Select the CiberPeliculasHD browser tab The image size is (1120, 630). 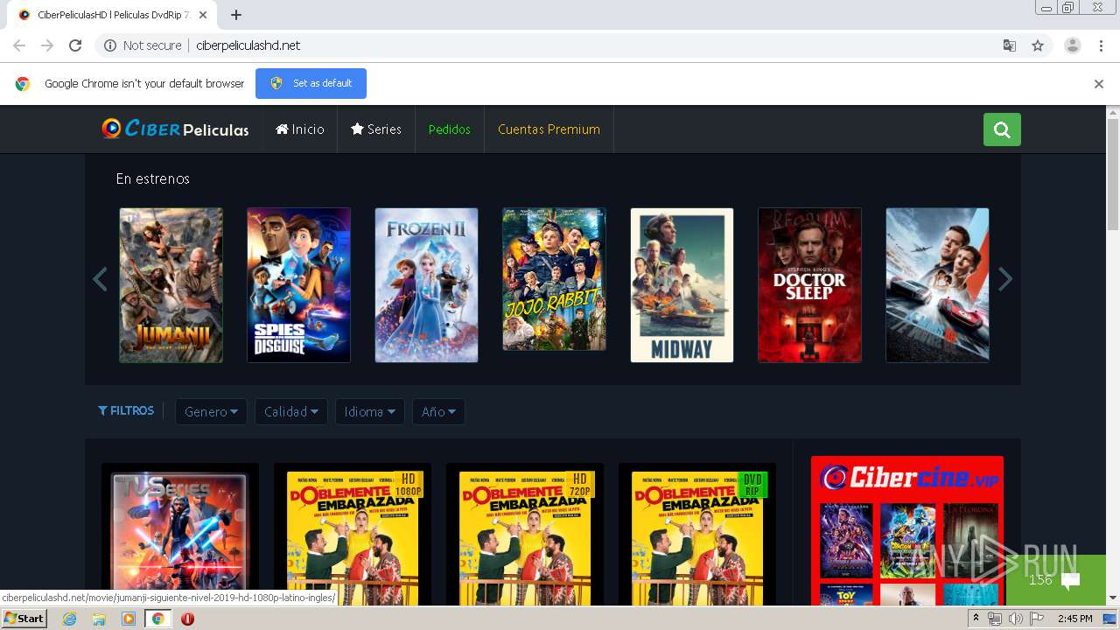112,15
